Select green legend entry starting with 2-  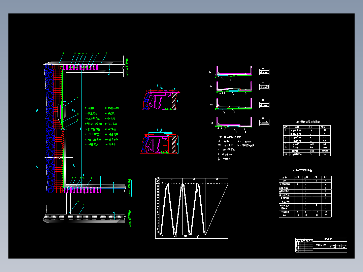point(112,108)
